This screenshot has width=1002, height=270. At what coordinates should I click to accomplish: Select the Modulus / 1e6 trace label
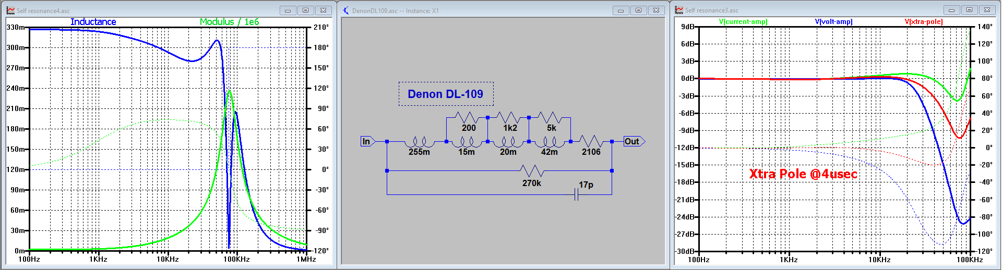[229, 21]
